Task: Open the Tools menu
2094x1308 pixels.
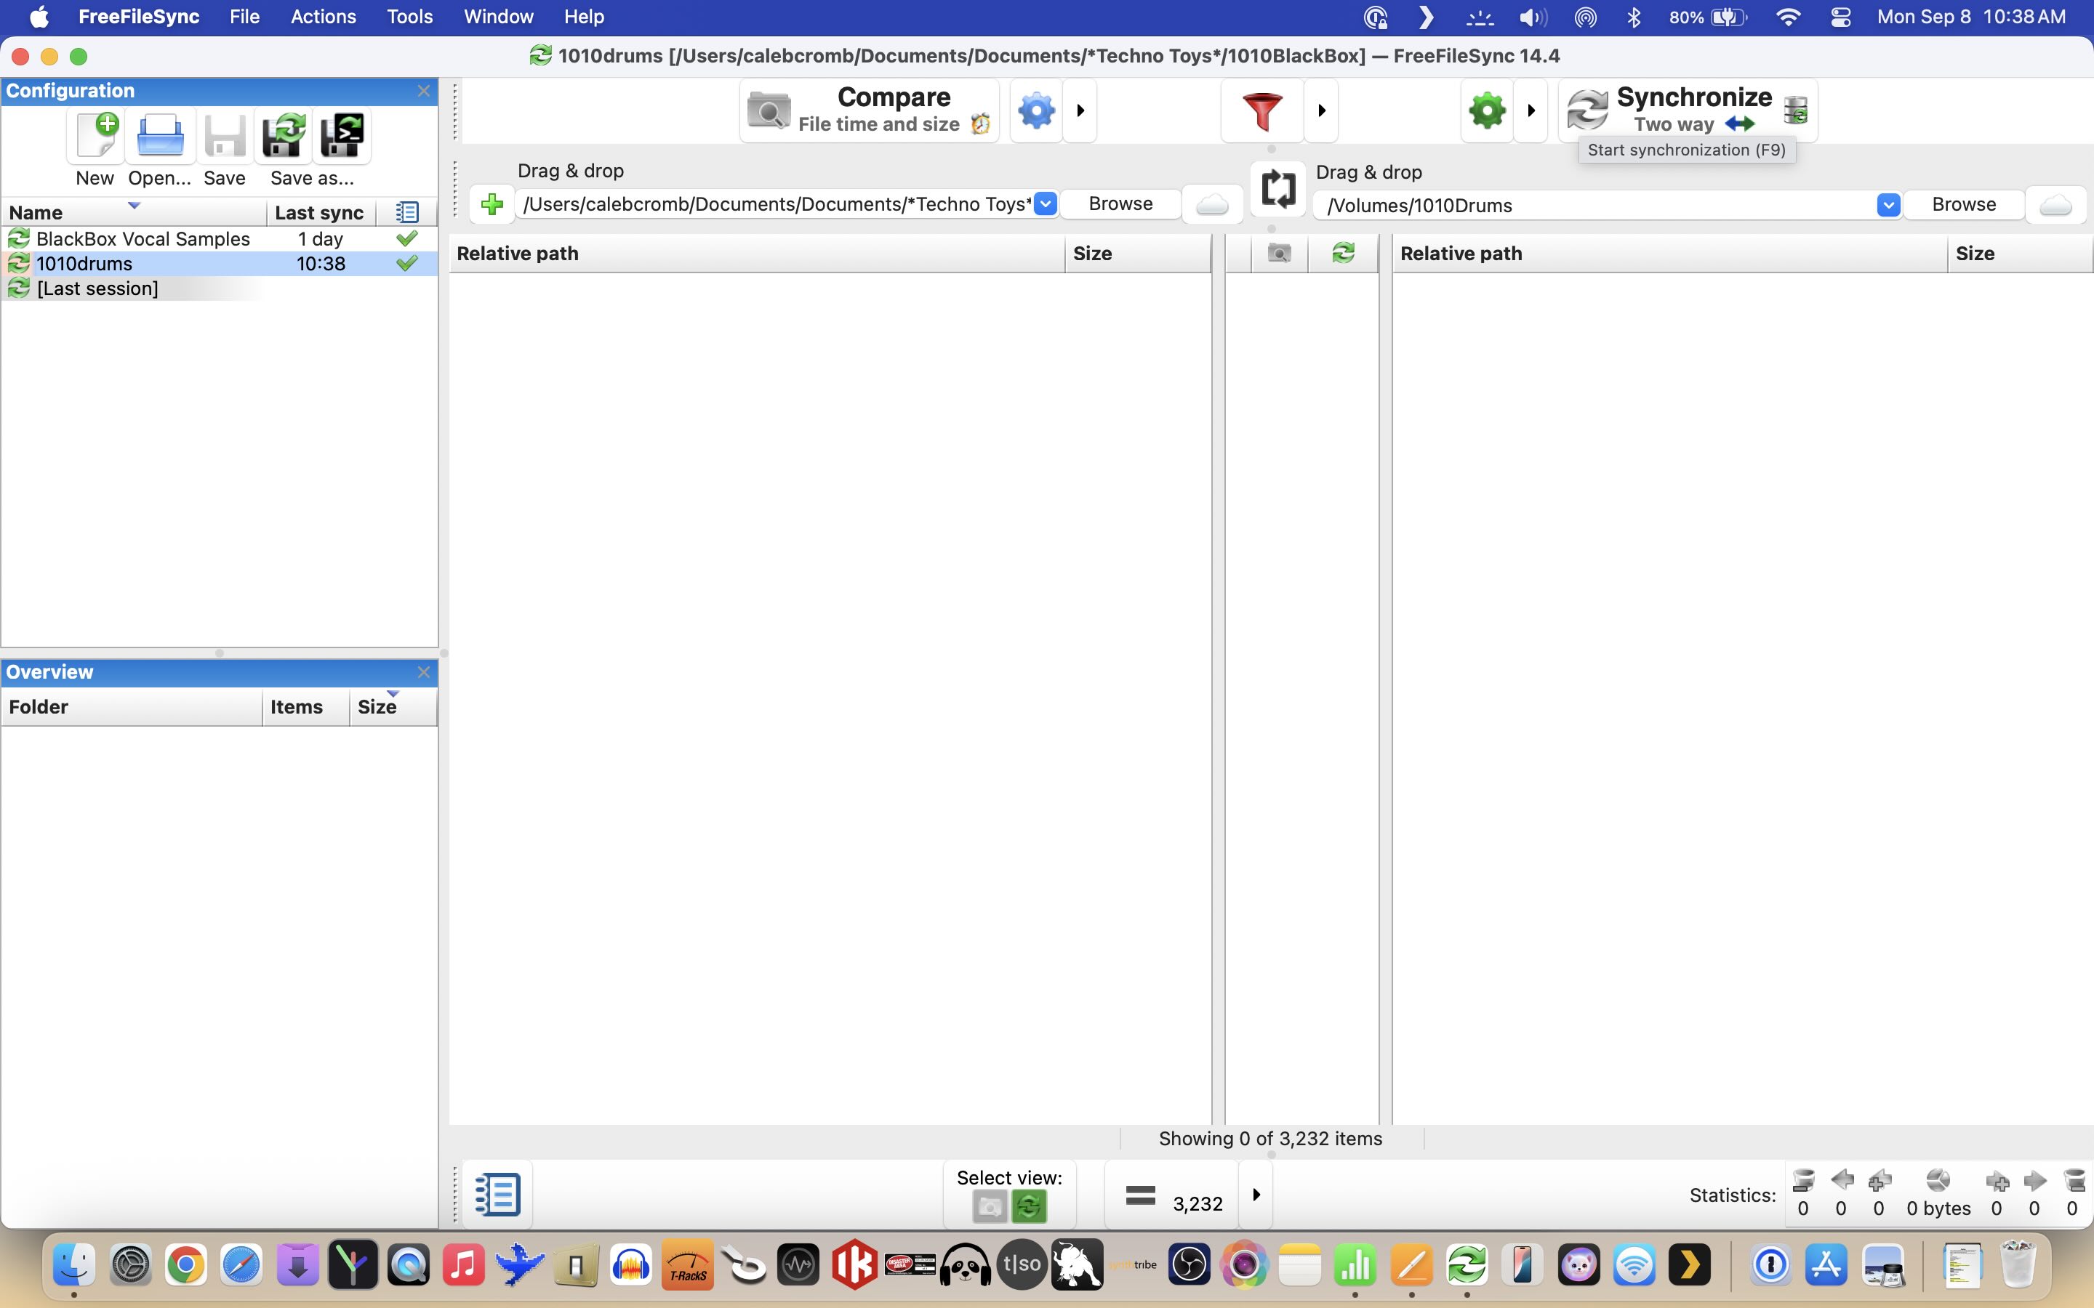Action: click(409, 17)
